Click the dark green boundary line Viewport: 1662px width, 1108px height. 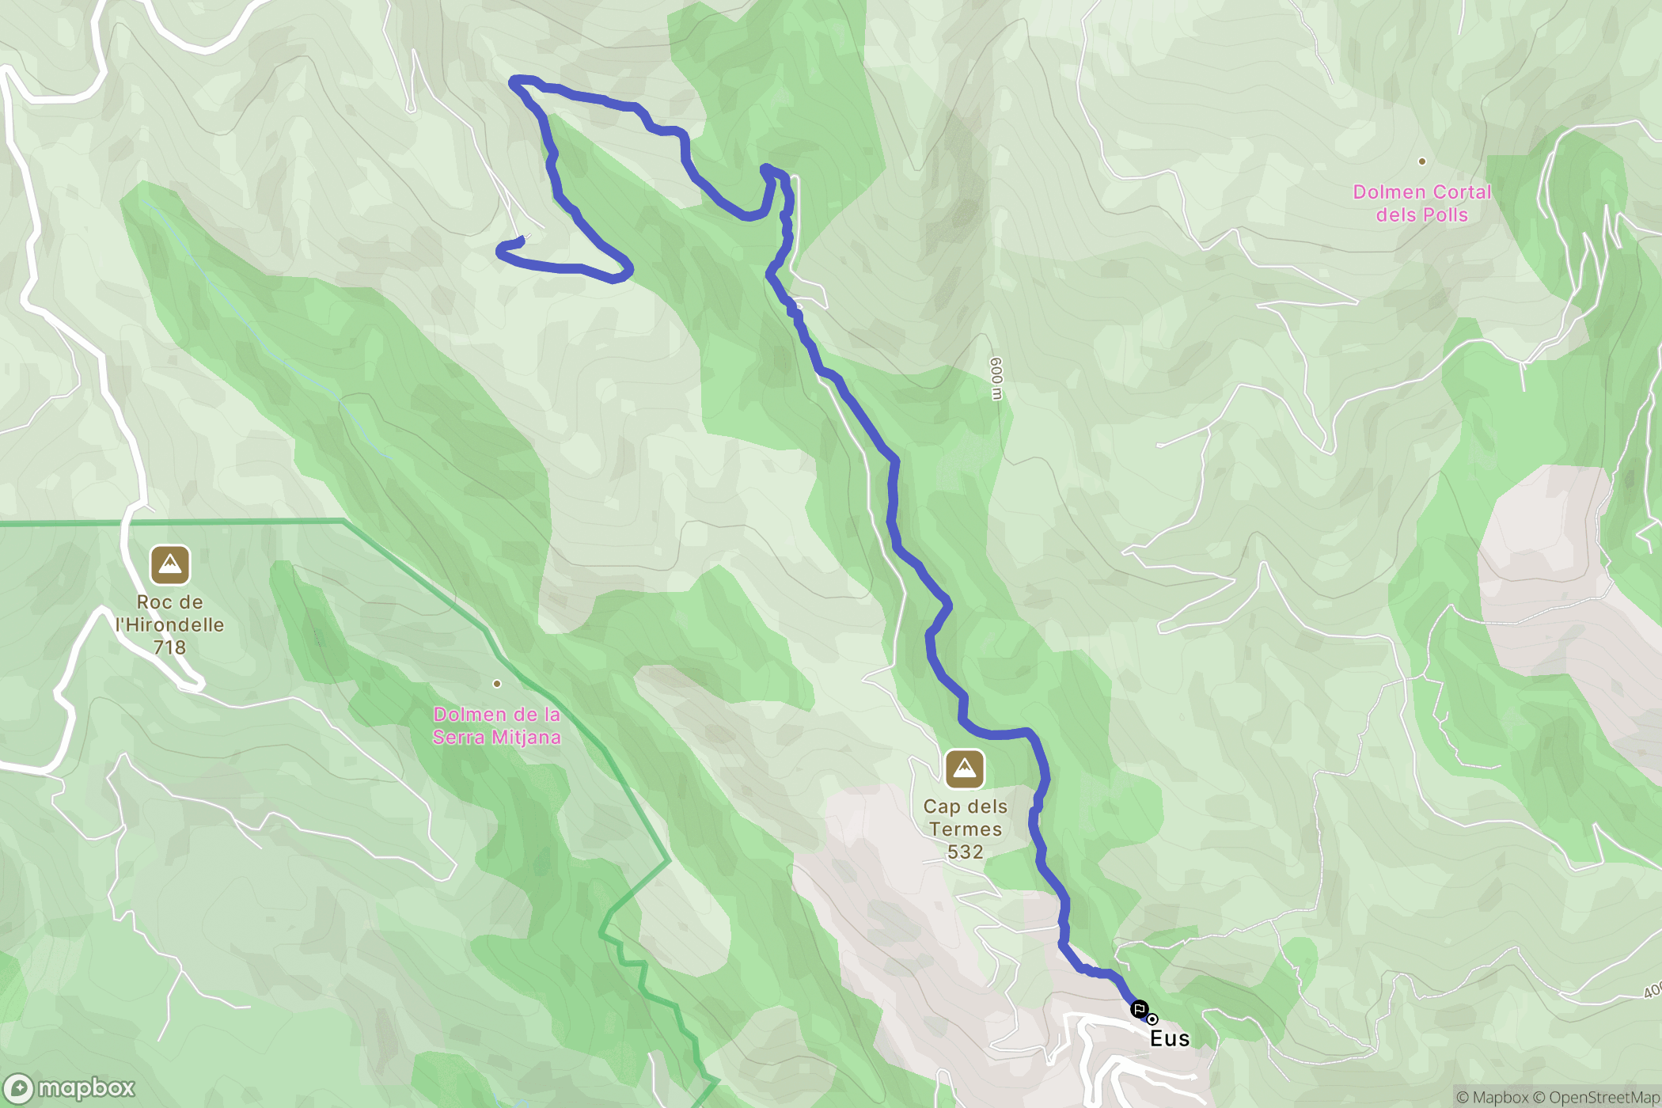point(237,522)
